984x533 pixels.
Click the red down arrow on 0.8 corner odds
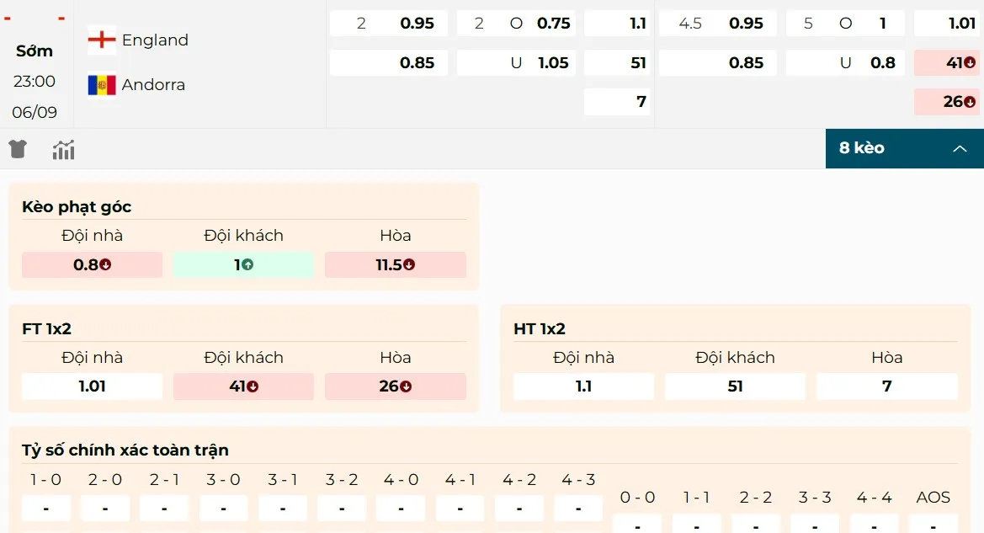click(x=106, y=264)
